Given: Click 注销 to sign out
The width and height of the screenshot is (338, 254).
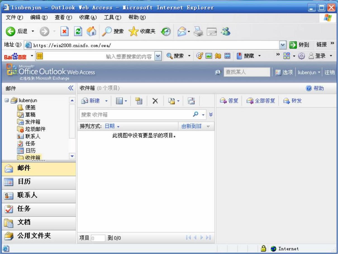Looking at the screenshot, I should (x=329, y=72).
